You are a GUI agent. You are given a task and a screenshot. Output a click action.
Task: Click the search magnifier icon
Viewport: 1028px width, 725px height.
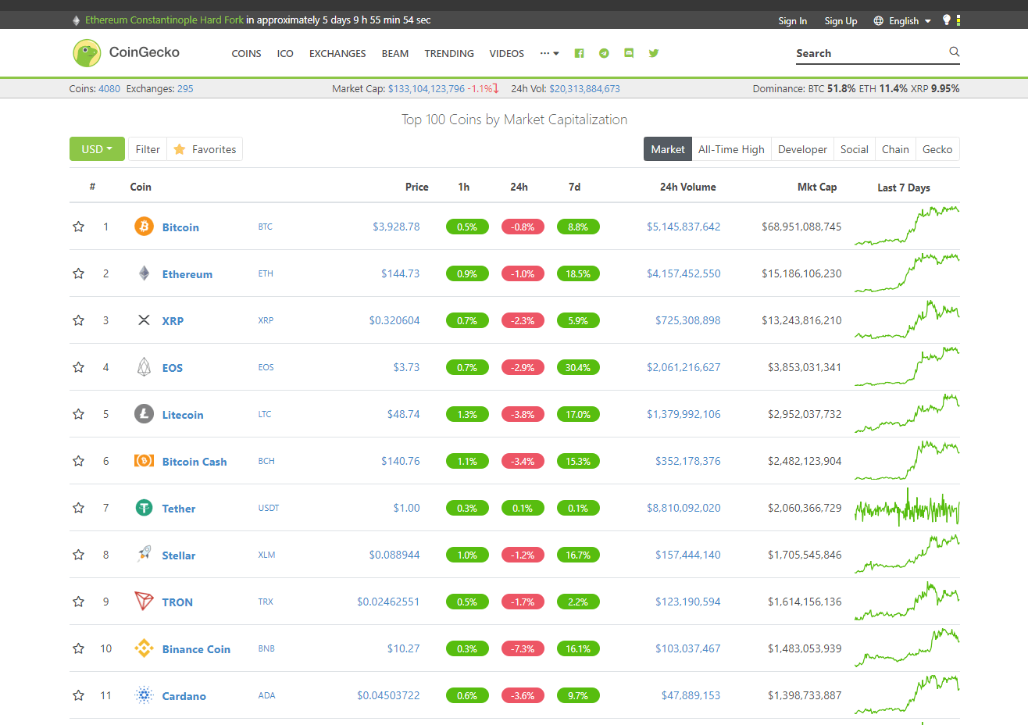pos(954,52)
